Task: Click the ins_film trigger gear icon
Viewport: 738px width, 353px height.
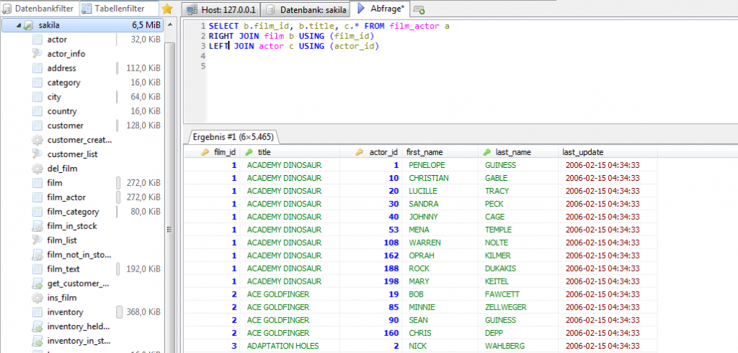Action: (37, 298)
